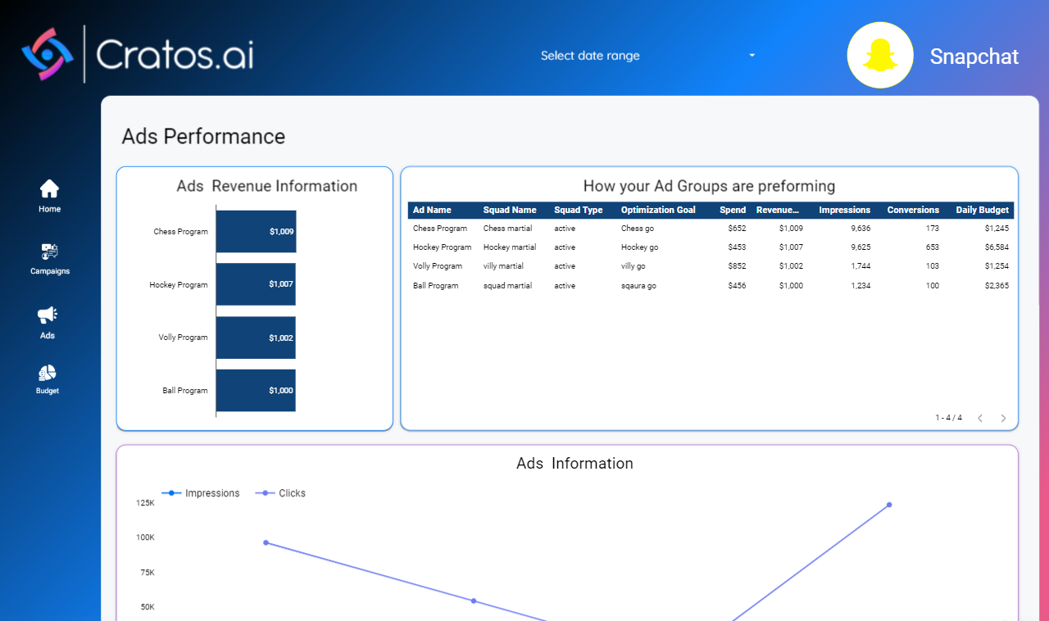Sort by Daily Budget column header
The width and height of the screenshot is (1049, 621).
coord(982,210)
